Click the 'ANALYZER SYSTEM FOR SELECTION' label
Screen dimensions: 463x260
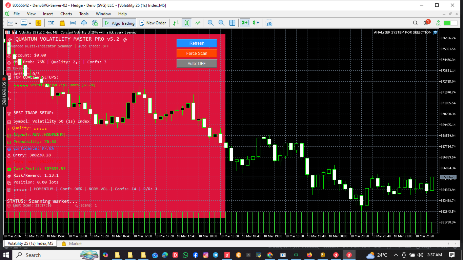(x=402, y=32)
